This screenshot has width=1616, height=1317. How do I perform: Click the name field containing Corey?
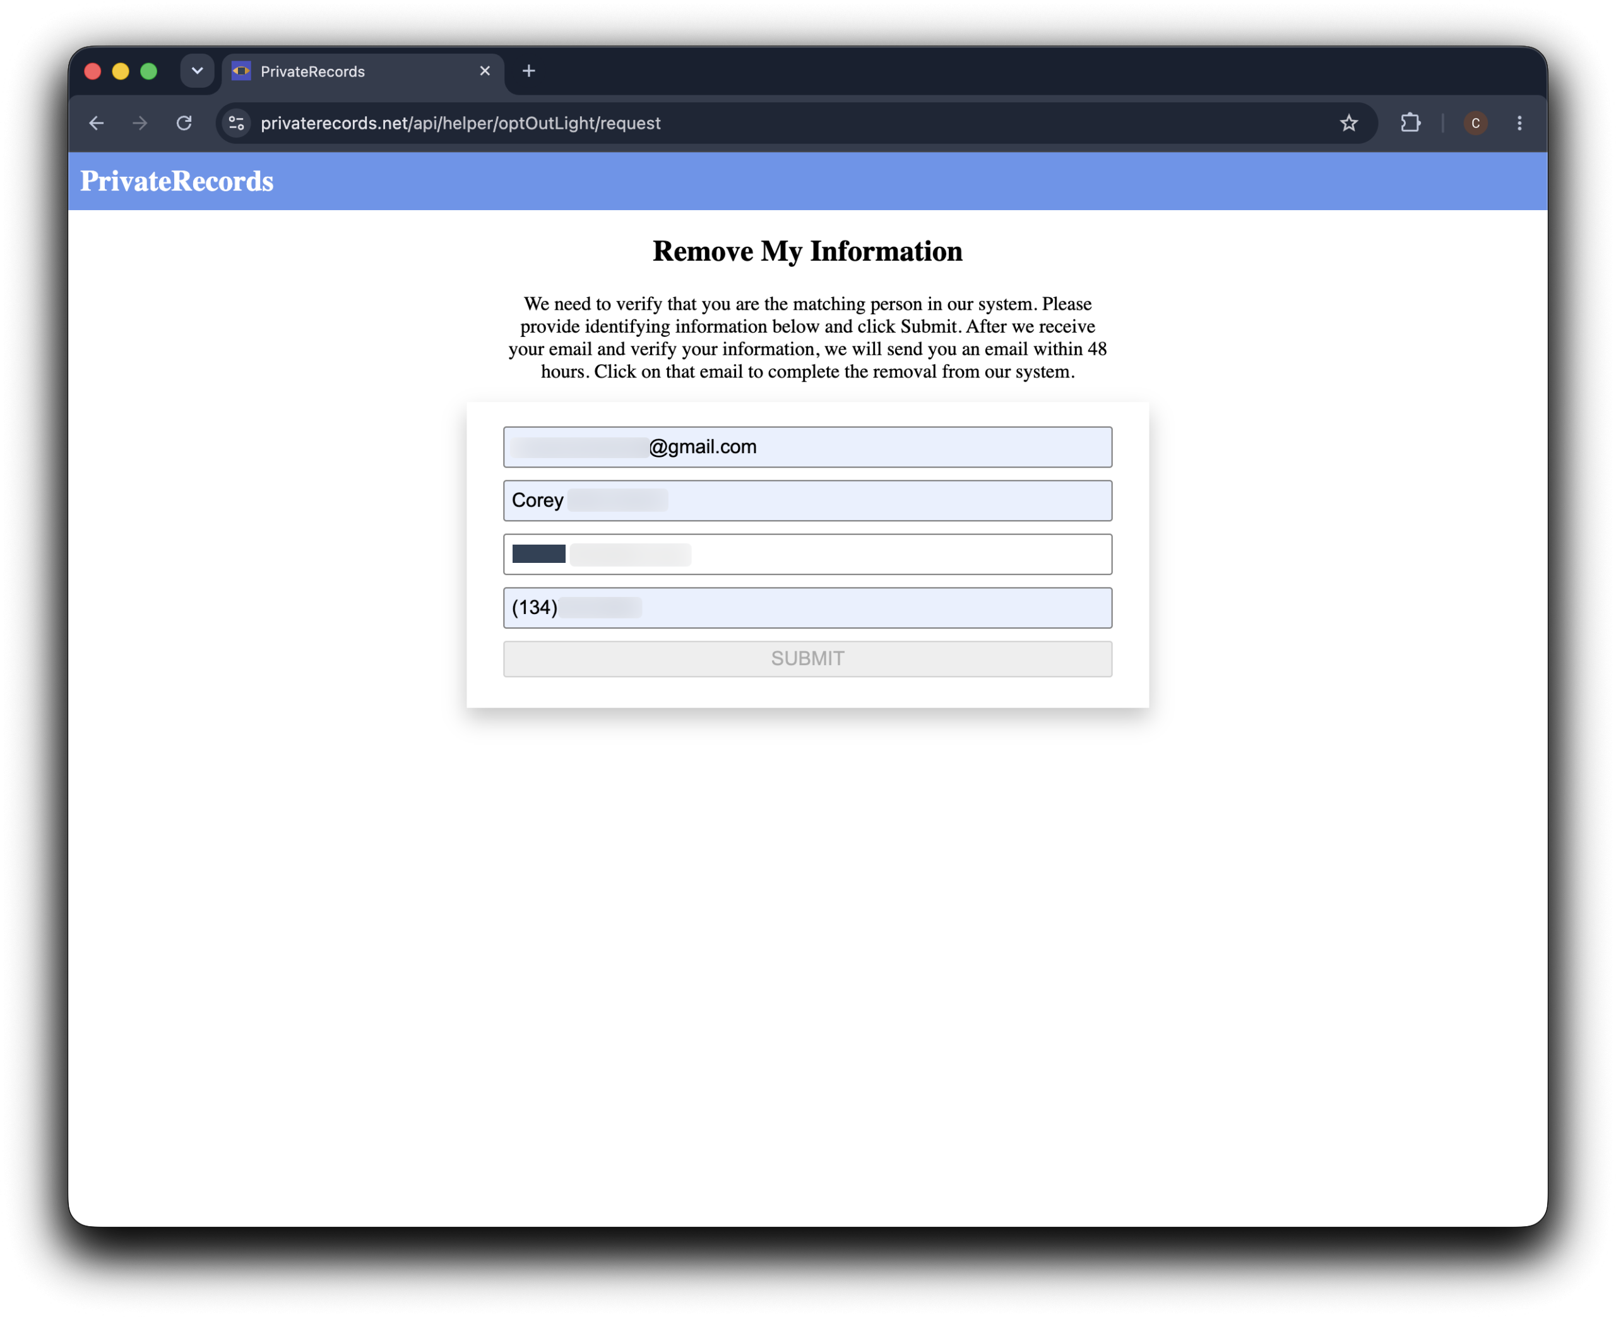(807, 500)
